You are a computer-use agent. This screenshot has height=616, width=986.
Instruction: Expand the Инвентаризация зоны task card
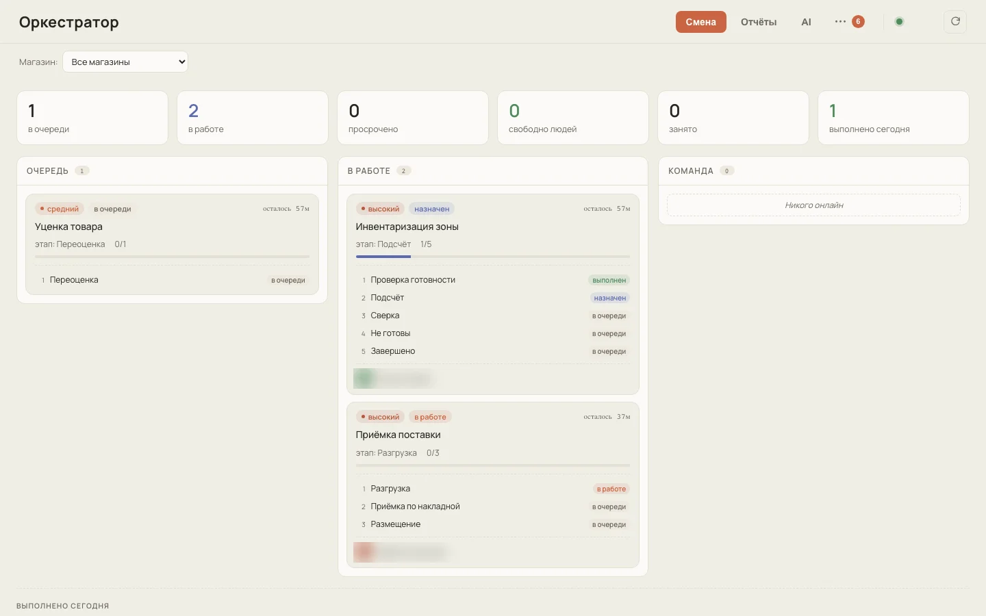pyautogui.click(x=493, y=294)
